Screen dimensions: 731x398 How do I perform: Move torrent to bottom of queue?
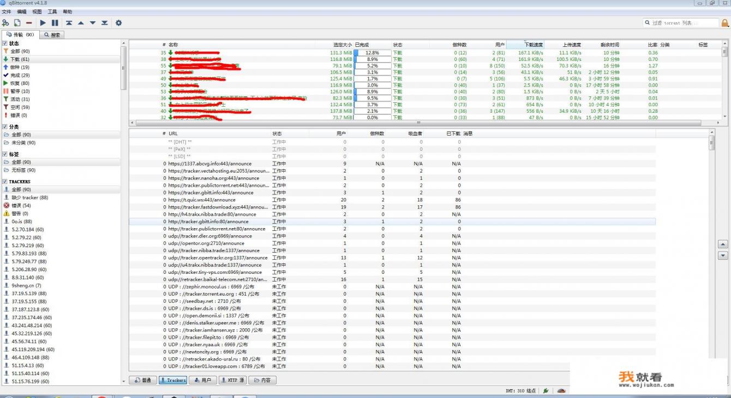click(104, 23)
